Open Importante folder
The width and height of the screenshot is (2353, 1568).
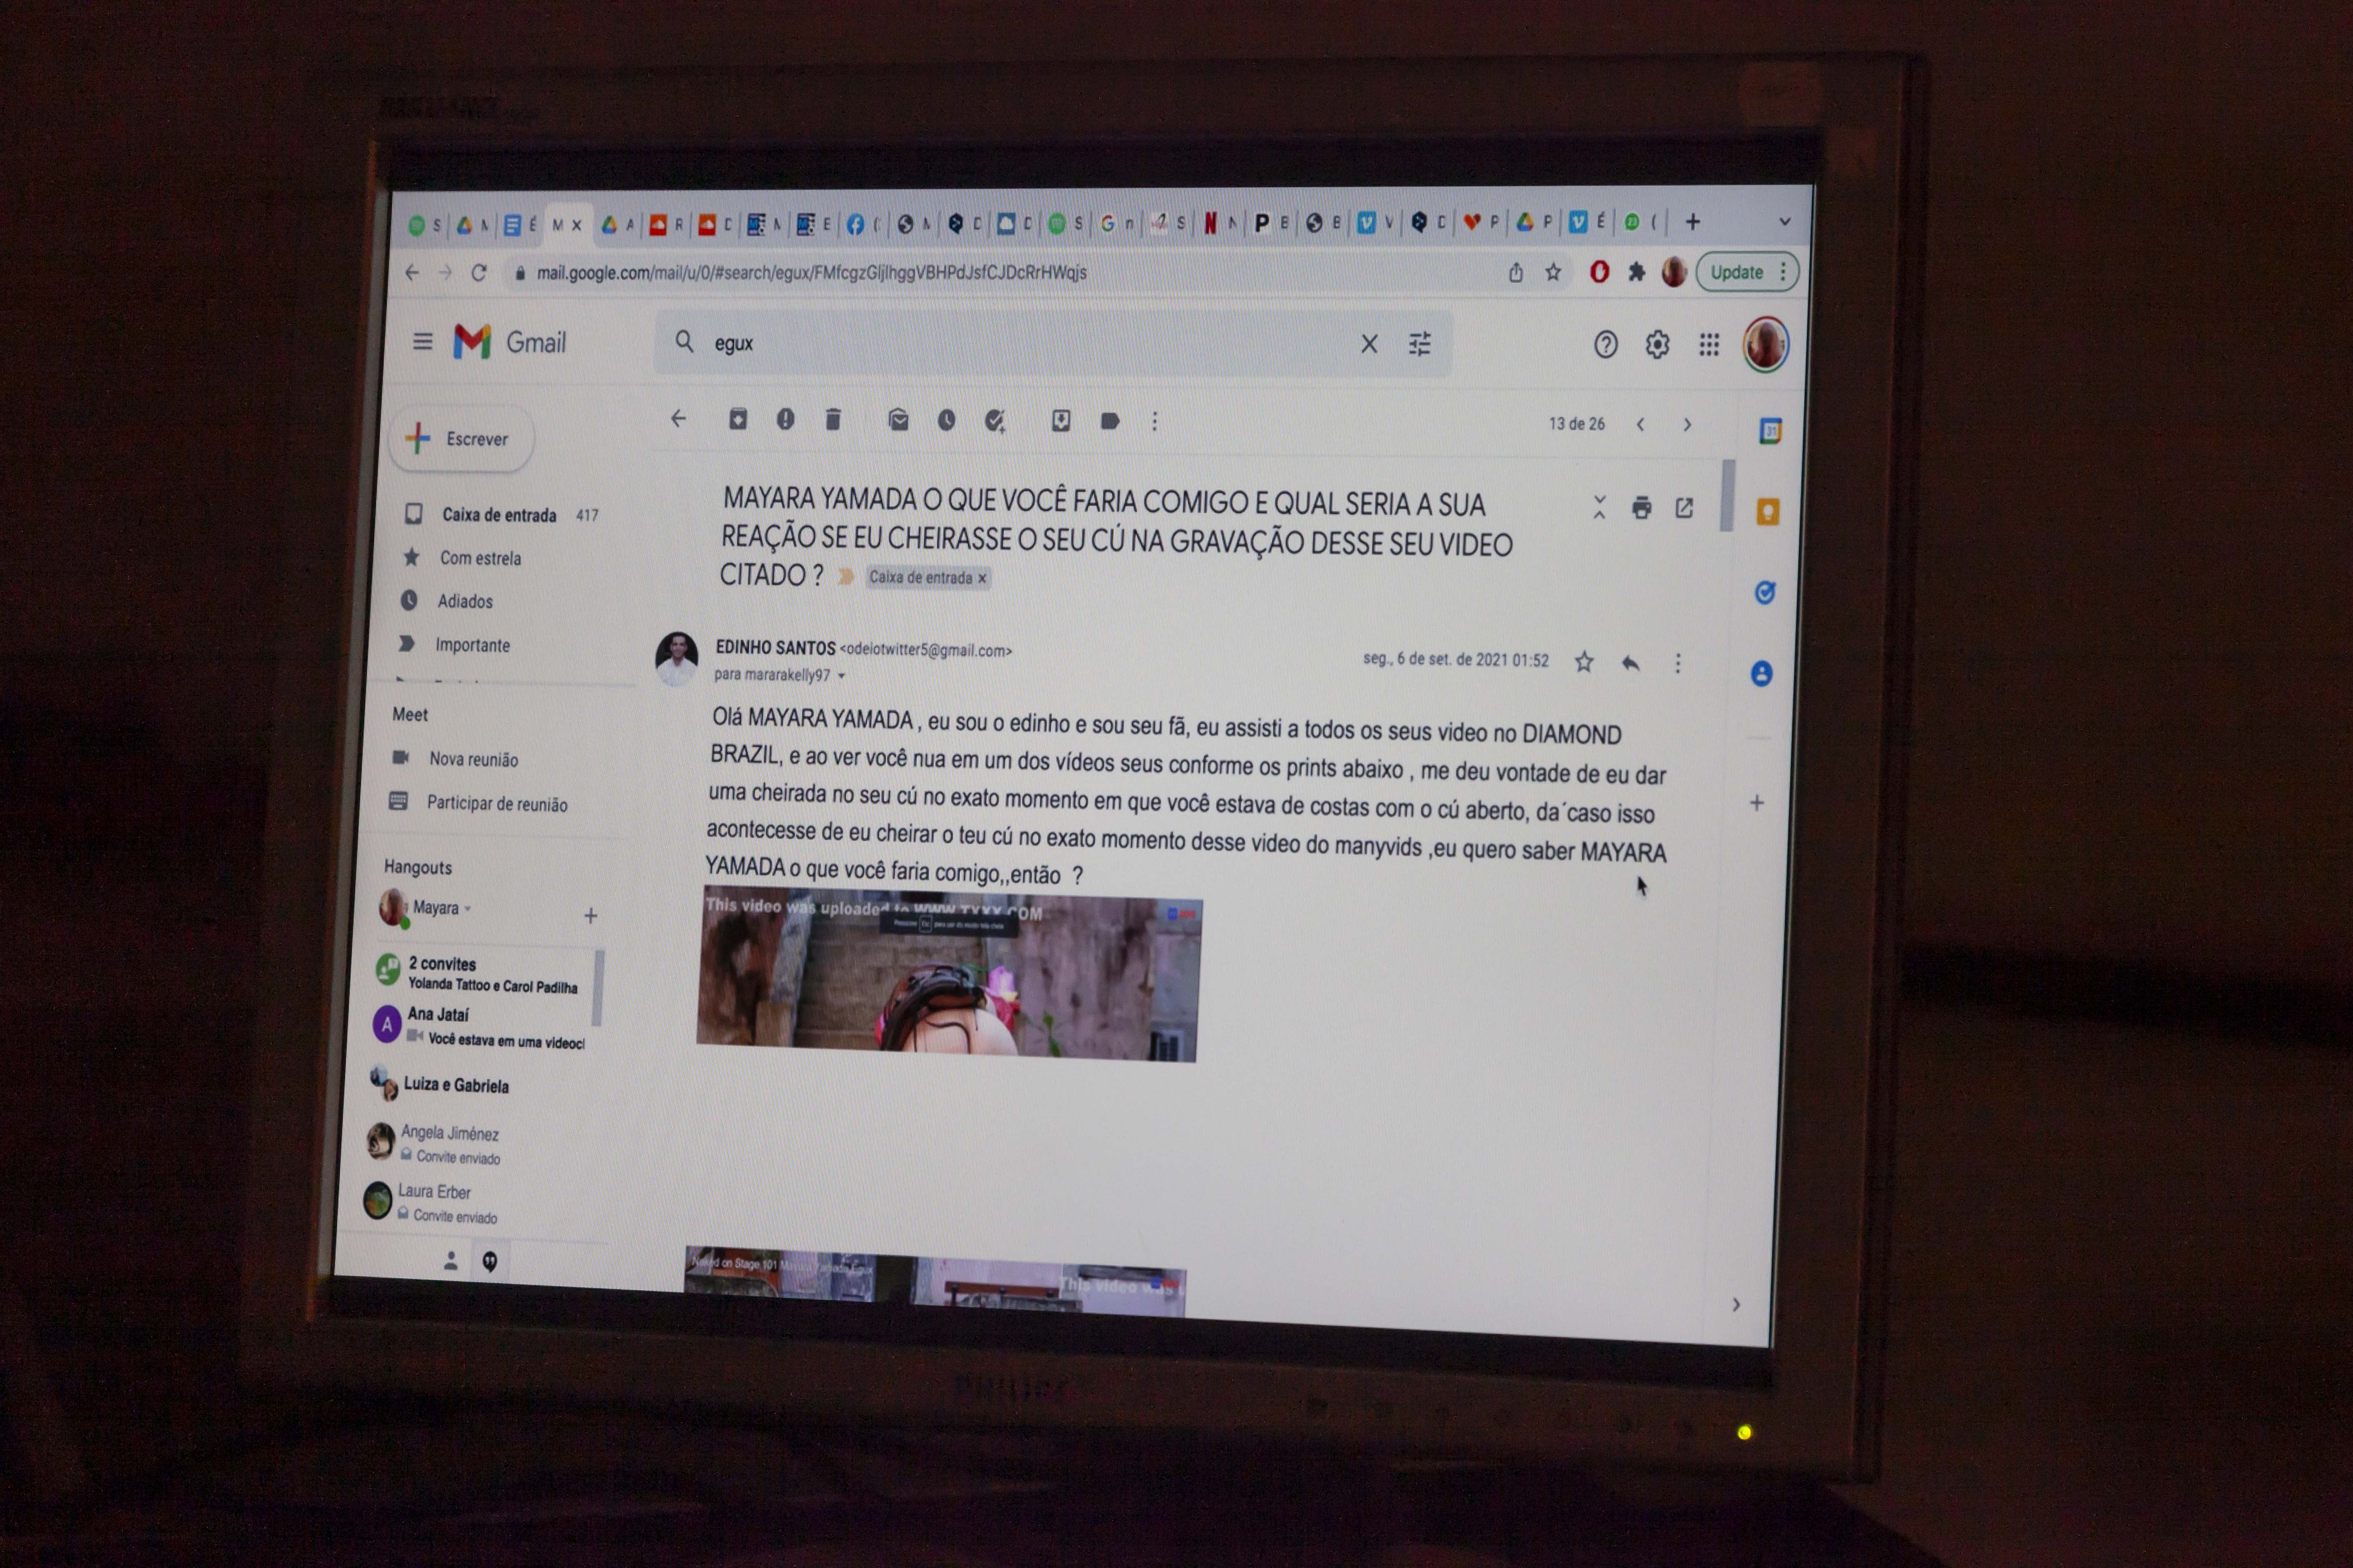[x=472, y=645]
